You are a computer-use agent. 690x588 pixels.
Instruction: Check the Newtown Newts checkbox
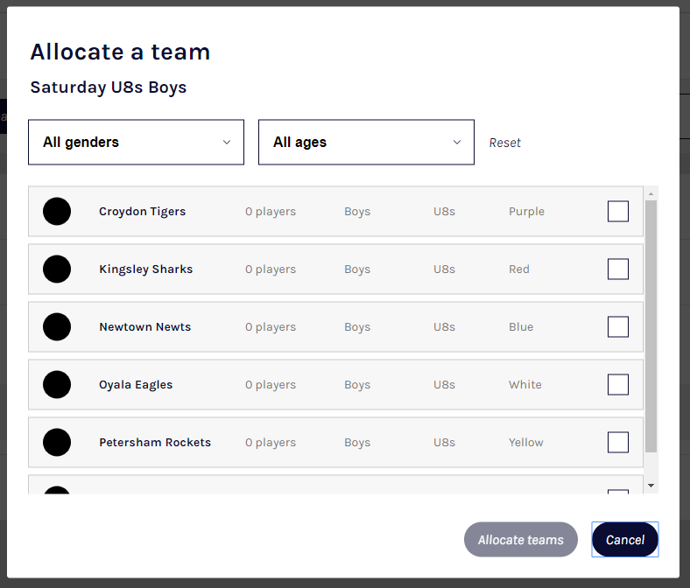(x=618, y=327)
